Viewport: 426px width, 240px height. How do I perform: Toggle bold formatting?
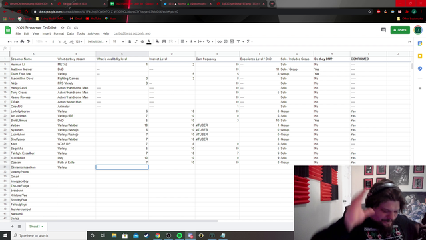130,41
